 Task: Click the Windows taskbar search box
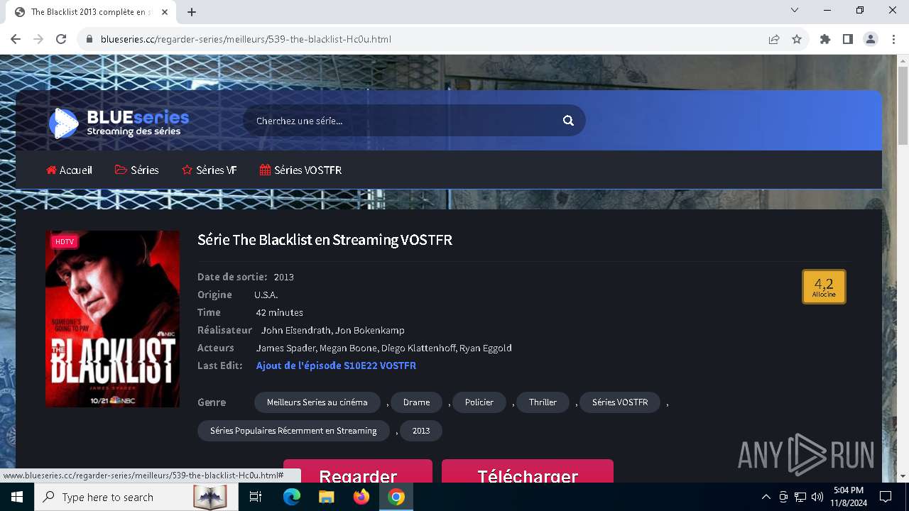click(x=135, y=497)
